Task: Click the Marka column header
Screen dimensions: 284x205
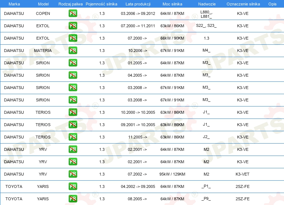Action: 14,4
